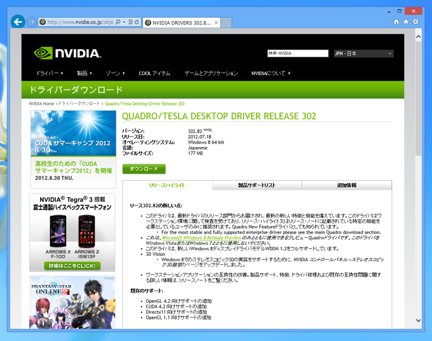Maximize the browser window
432x341 pixels.
tap(400, 11)
